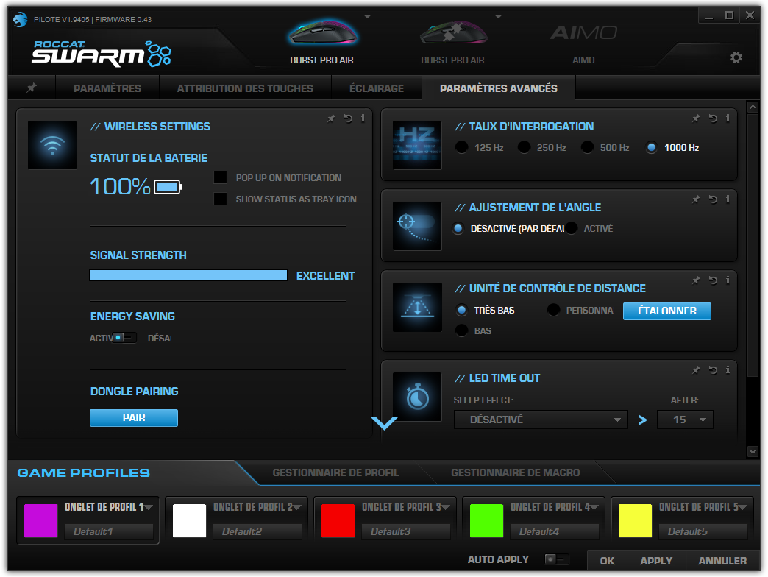This screenshot has height=577, width=768.
Task: Open Gestionnaire de profil tab
Action: (x=335, y=472)
